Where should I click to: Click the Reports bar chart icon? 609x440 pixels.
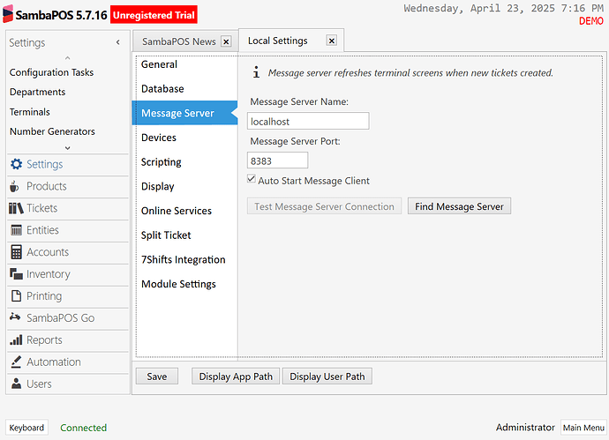pos(16,339)
